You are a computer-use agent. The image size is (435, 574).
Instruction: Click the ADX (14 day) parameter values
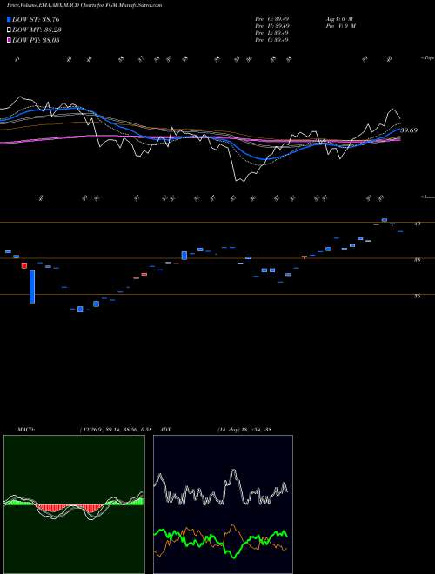[x=244, y=429]
